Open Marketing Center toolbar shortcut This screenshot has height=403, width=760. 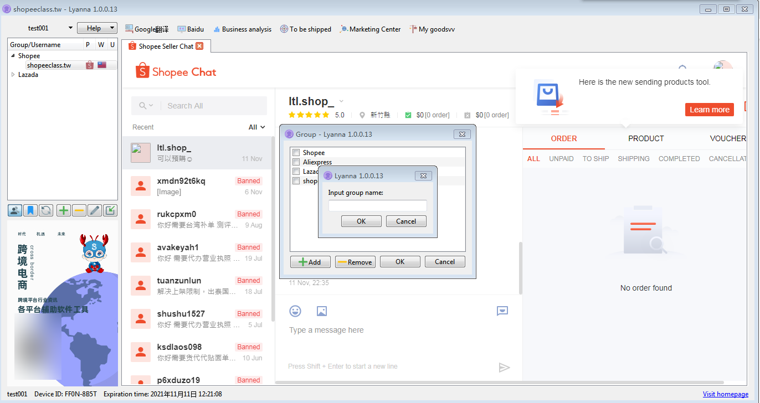pos(370,29)
